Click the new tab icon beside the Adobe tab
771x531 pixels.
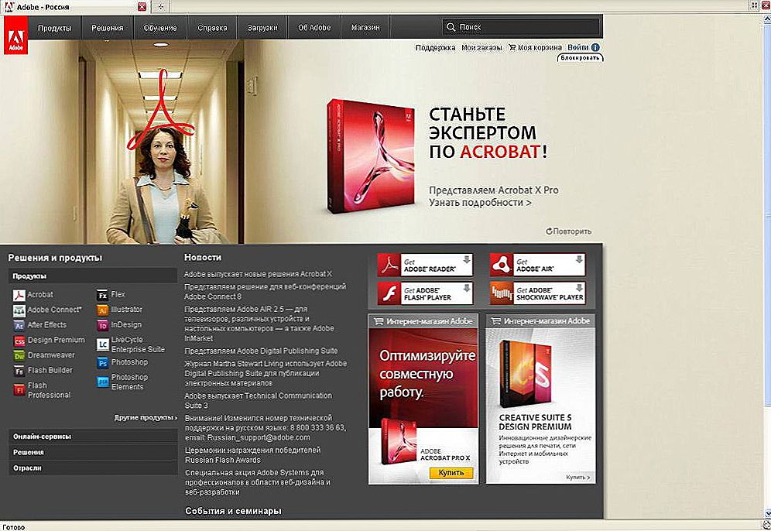pos(161,6)
